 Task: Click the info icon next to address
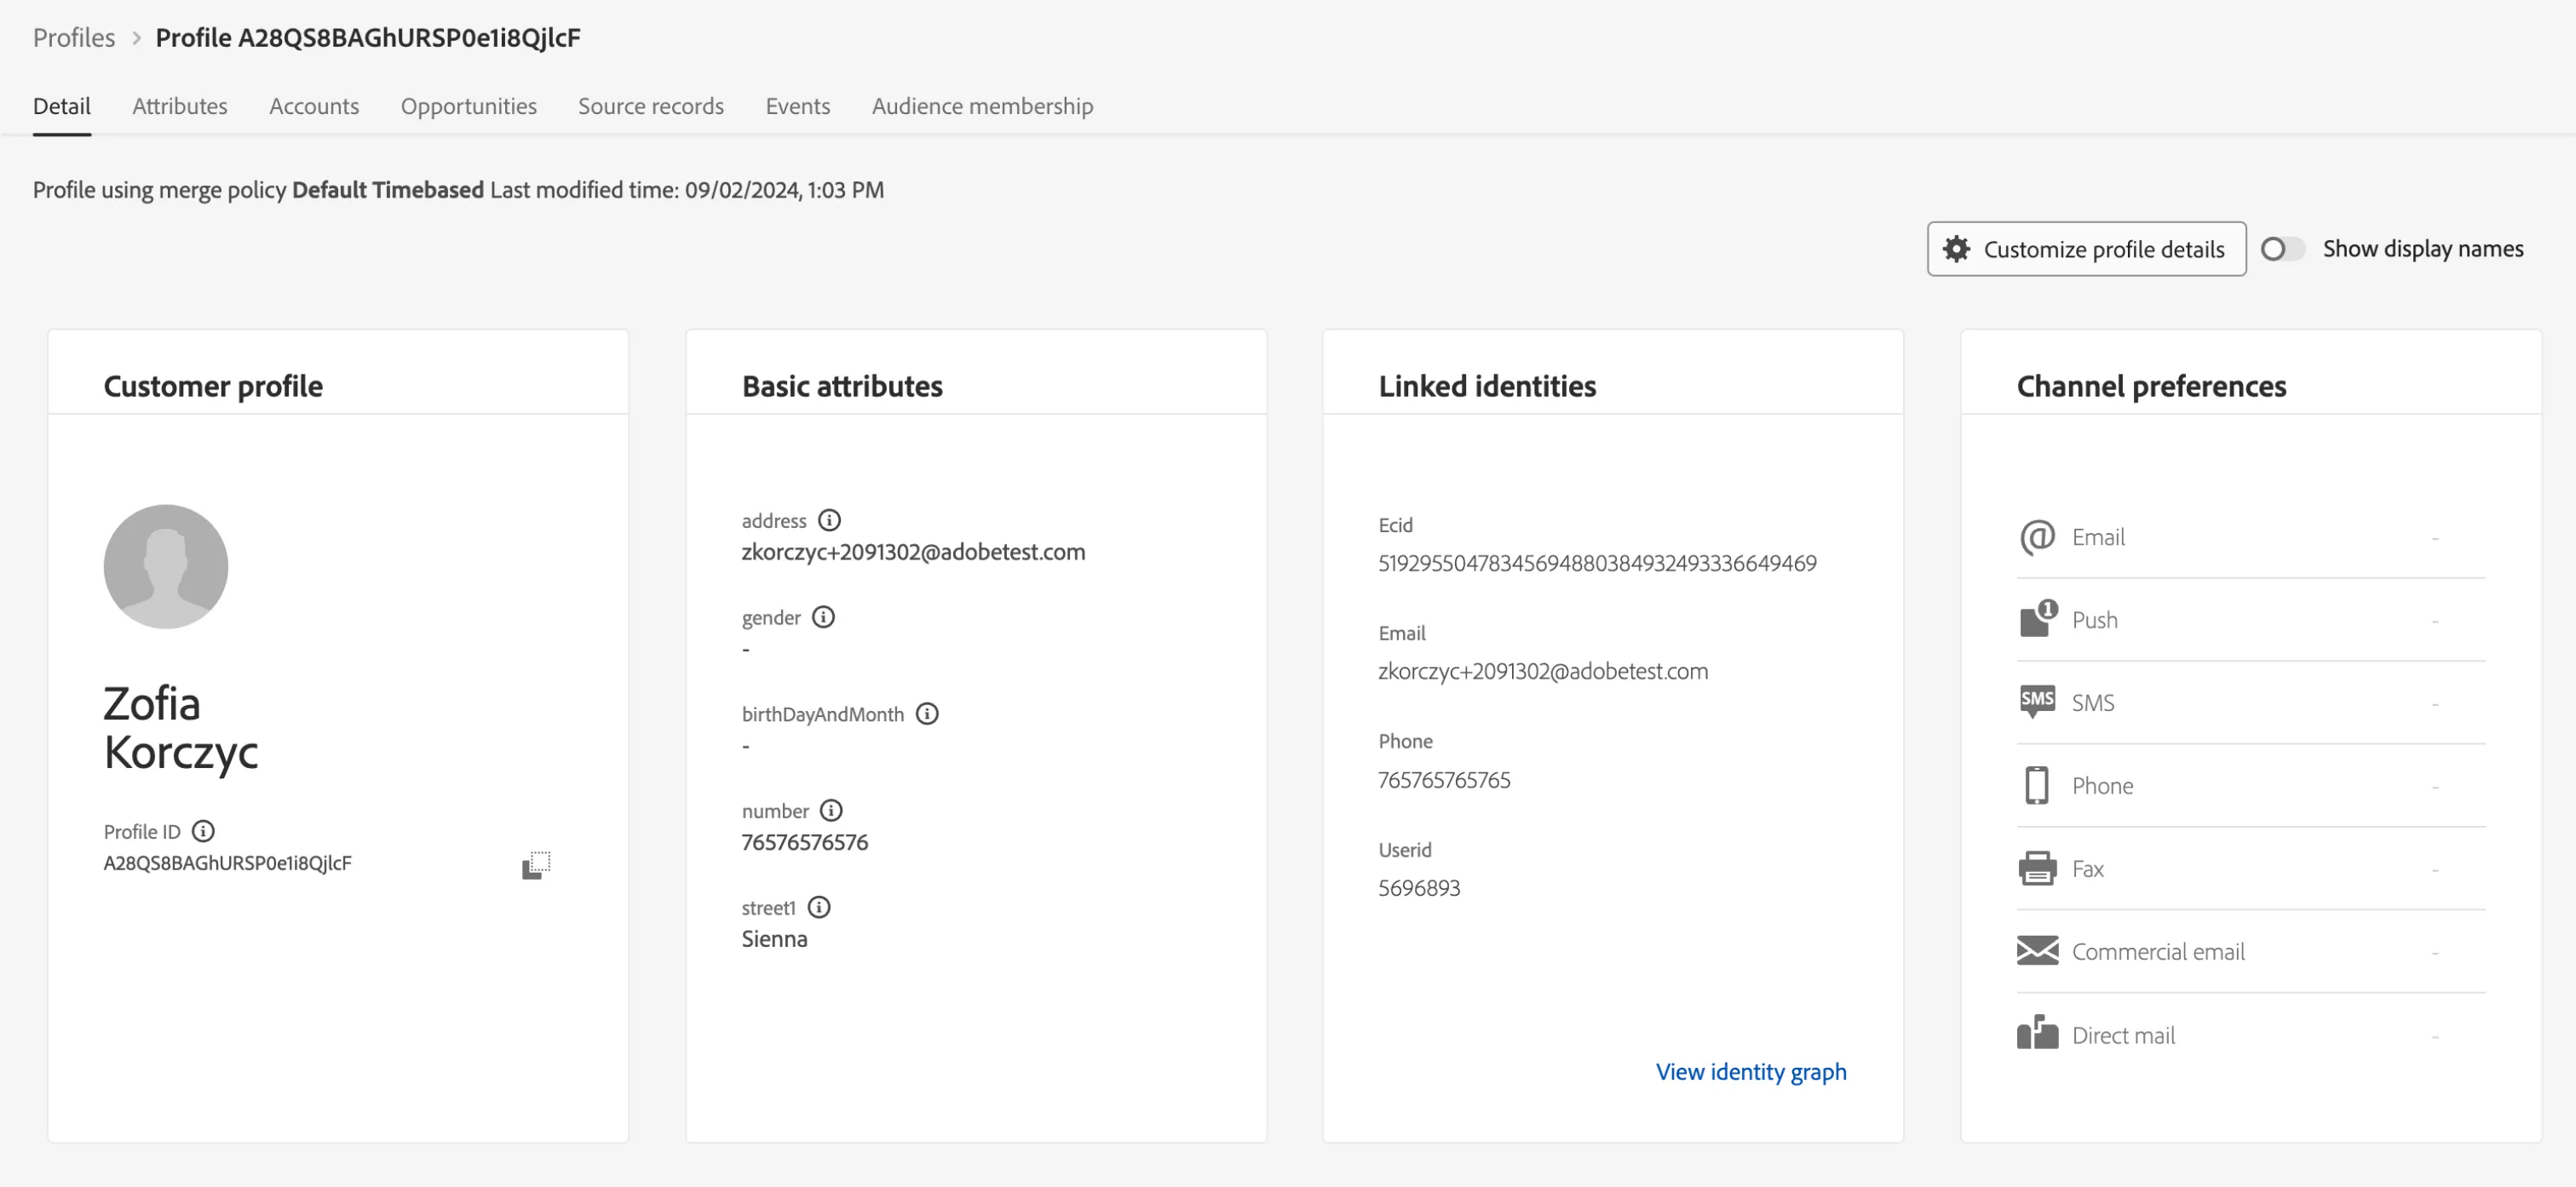(829, 520)
